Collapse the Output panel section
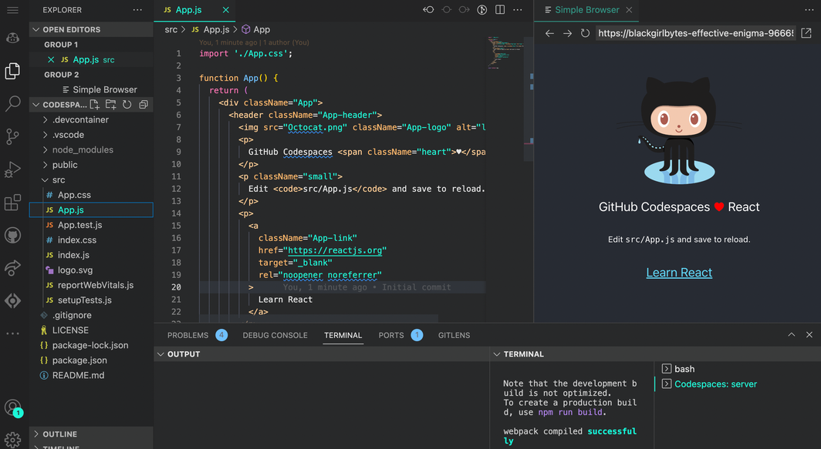The width and height of the screenshot is (821, 449). tap(322, 354)
